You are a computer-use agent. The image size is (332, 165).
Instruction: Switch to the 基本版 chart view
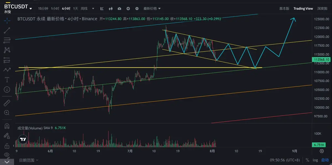pos(284,9)
